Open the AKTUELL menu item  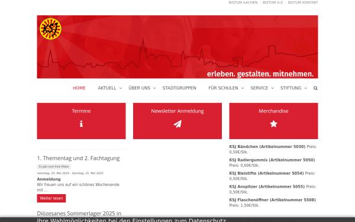coord(107,88)
